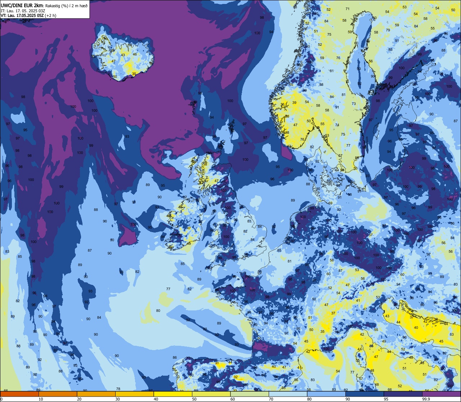
Task: Click the 80–90 light blue legend swatch
Action: (326, 394)
